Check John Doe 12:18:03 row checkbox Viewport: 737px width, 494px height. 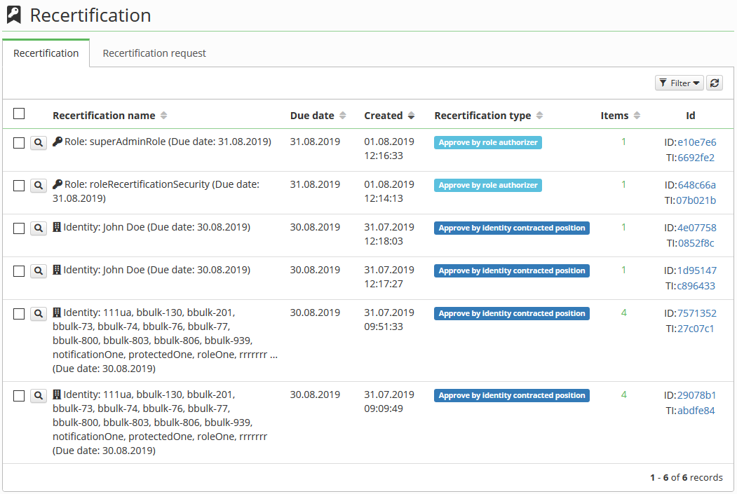coord(19,228)
